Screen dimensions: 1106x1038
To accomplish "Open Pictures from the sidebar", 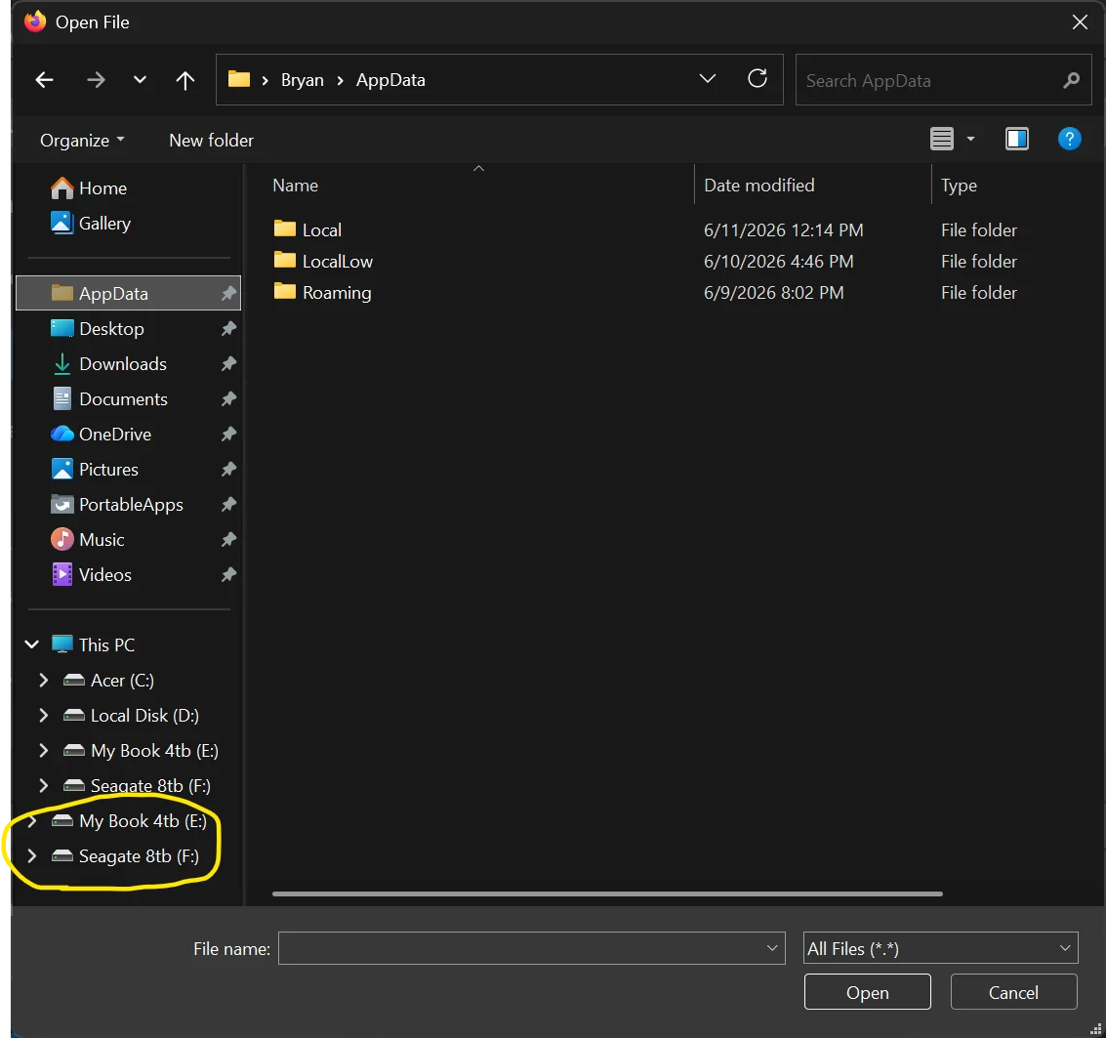I will pos(95,470).
